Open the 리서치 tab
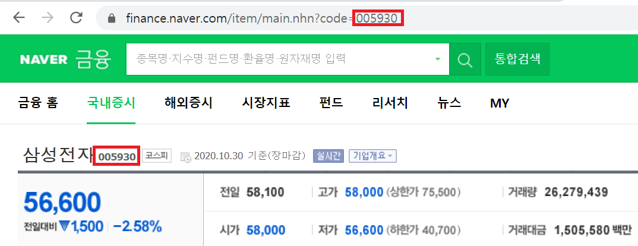The height and width of the screenshot is (246, 638). coord(390,103)
